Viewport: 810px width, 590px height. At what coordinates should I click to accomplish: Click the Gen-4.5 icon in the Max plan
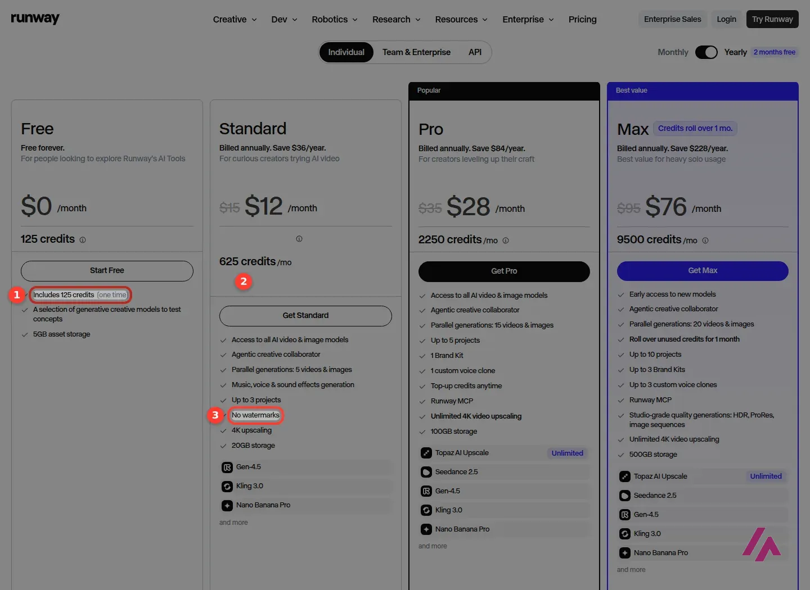(x=625, y=515)
